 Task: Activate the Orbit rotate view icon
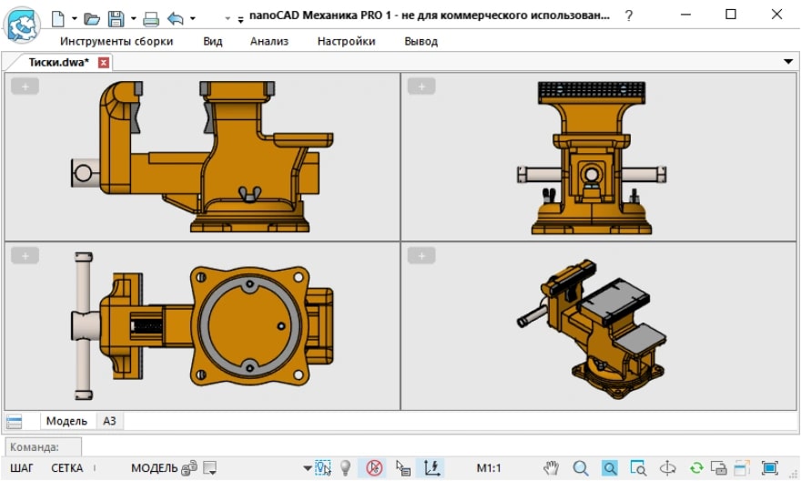[667, 468]
